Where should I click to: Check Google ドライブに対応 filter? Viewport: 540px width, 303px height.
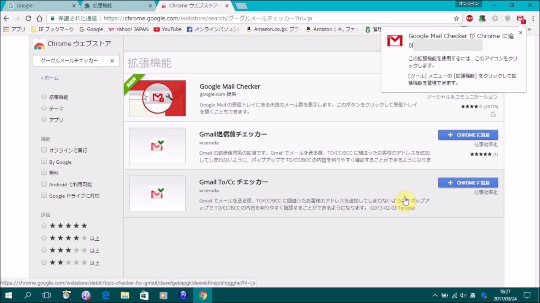(44, 196)
